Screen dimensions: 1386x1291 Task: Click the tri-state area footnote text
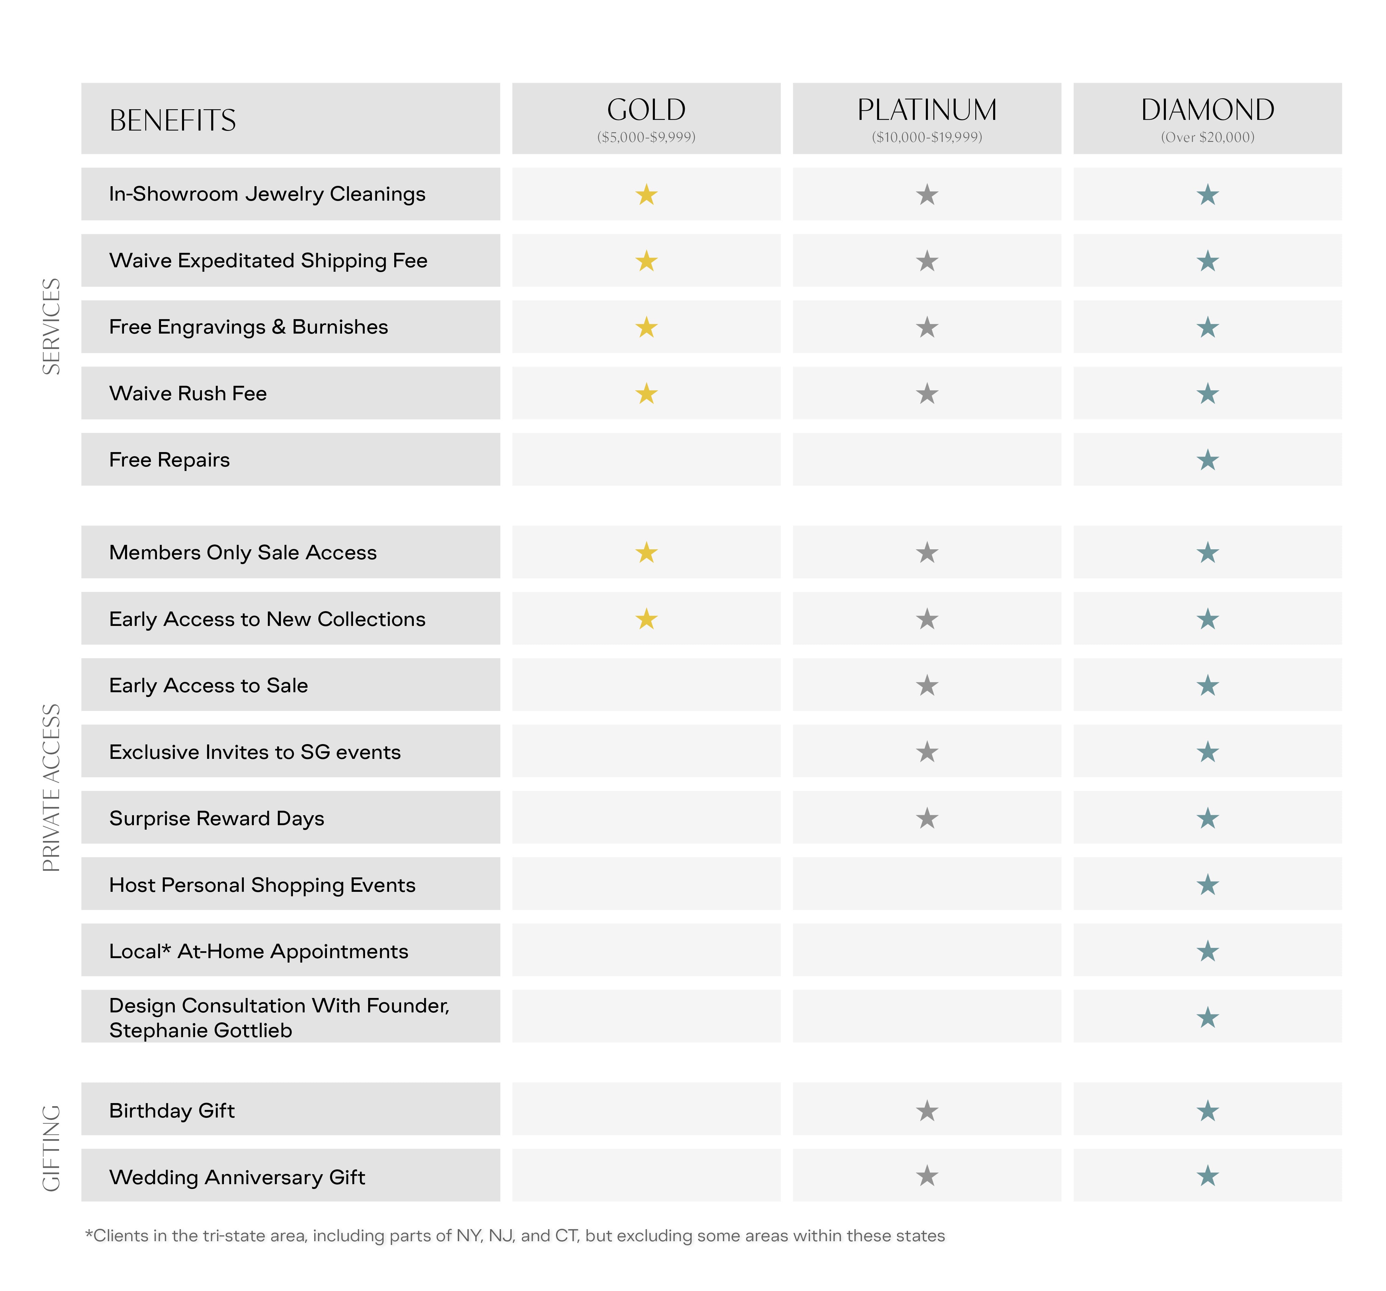[514, 1236]
